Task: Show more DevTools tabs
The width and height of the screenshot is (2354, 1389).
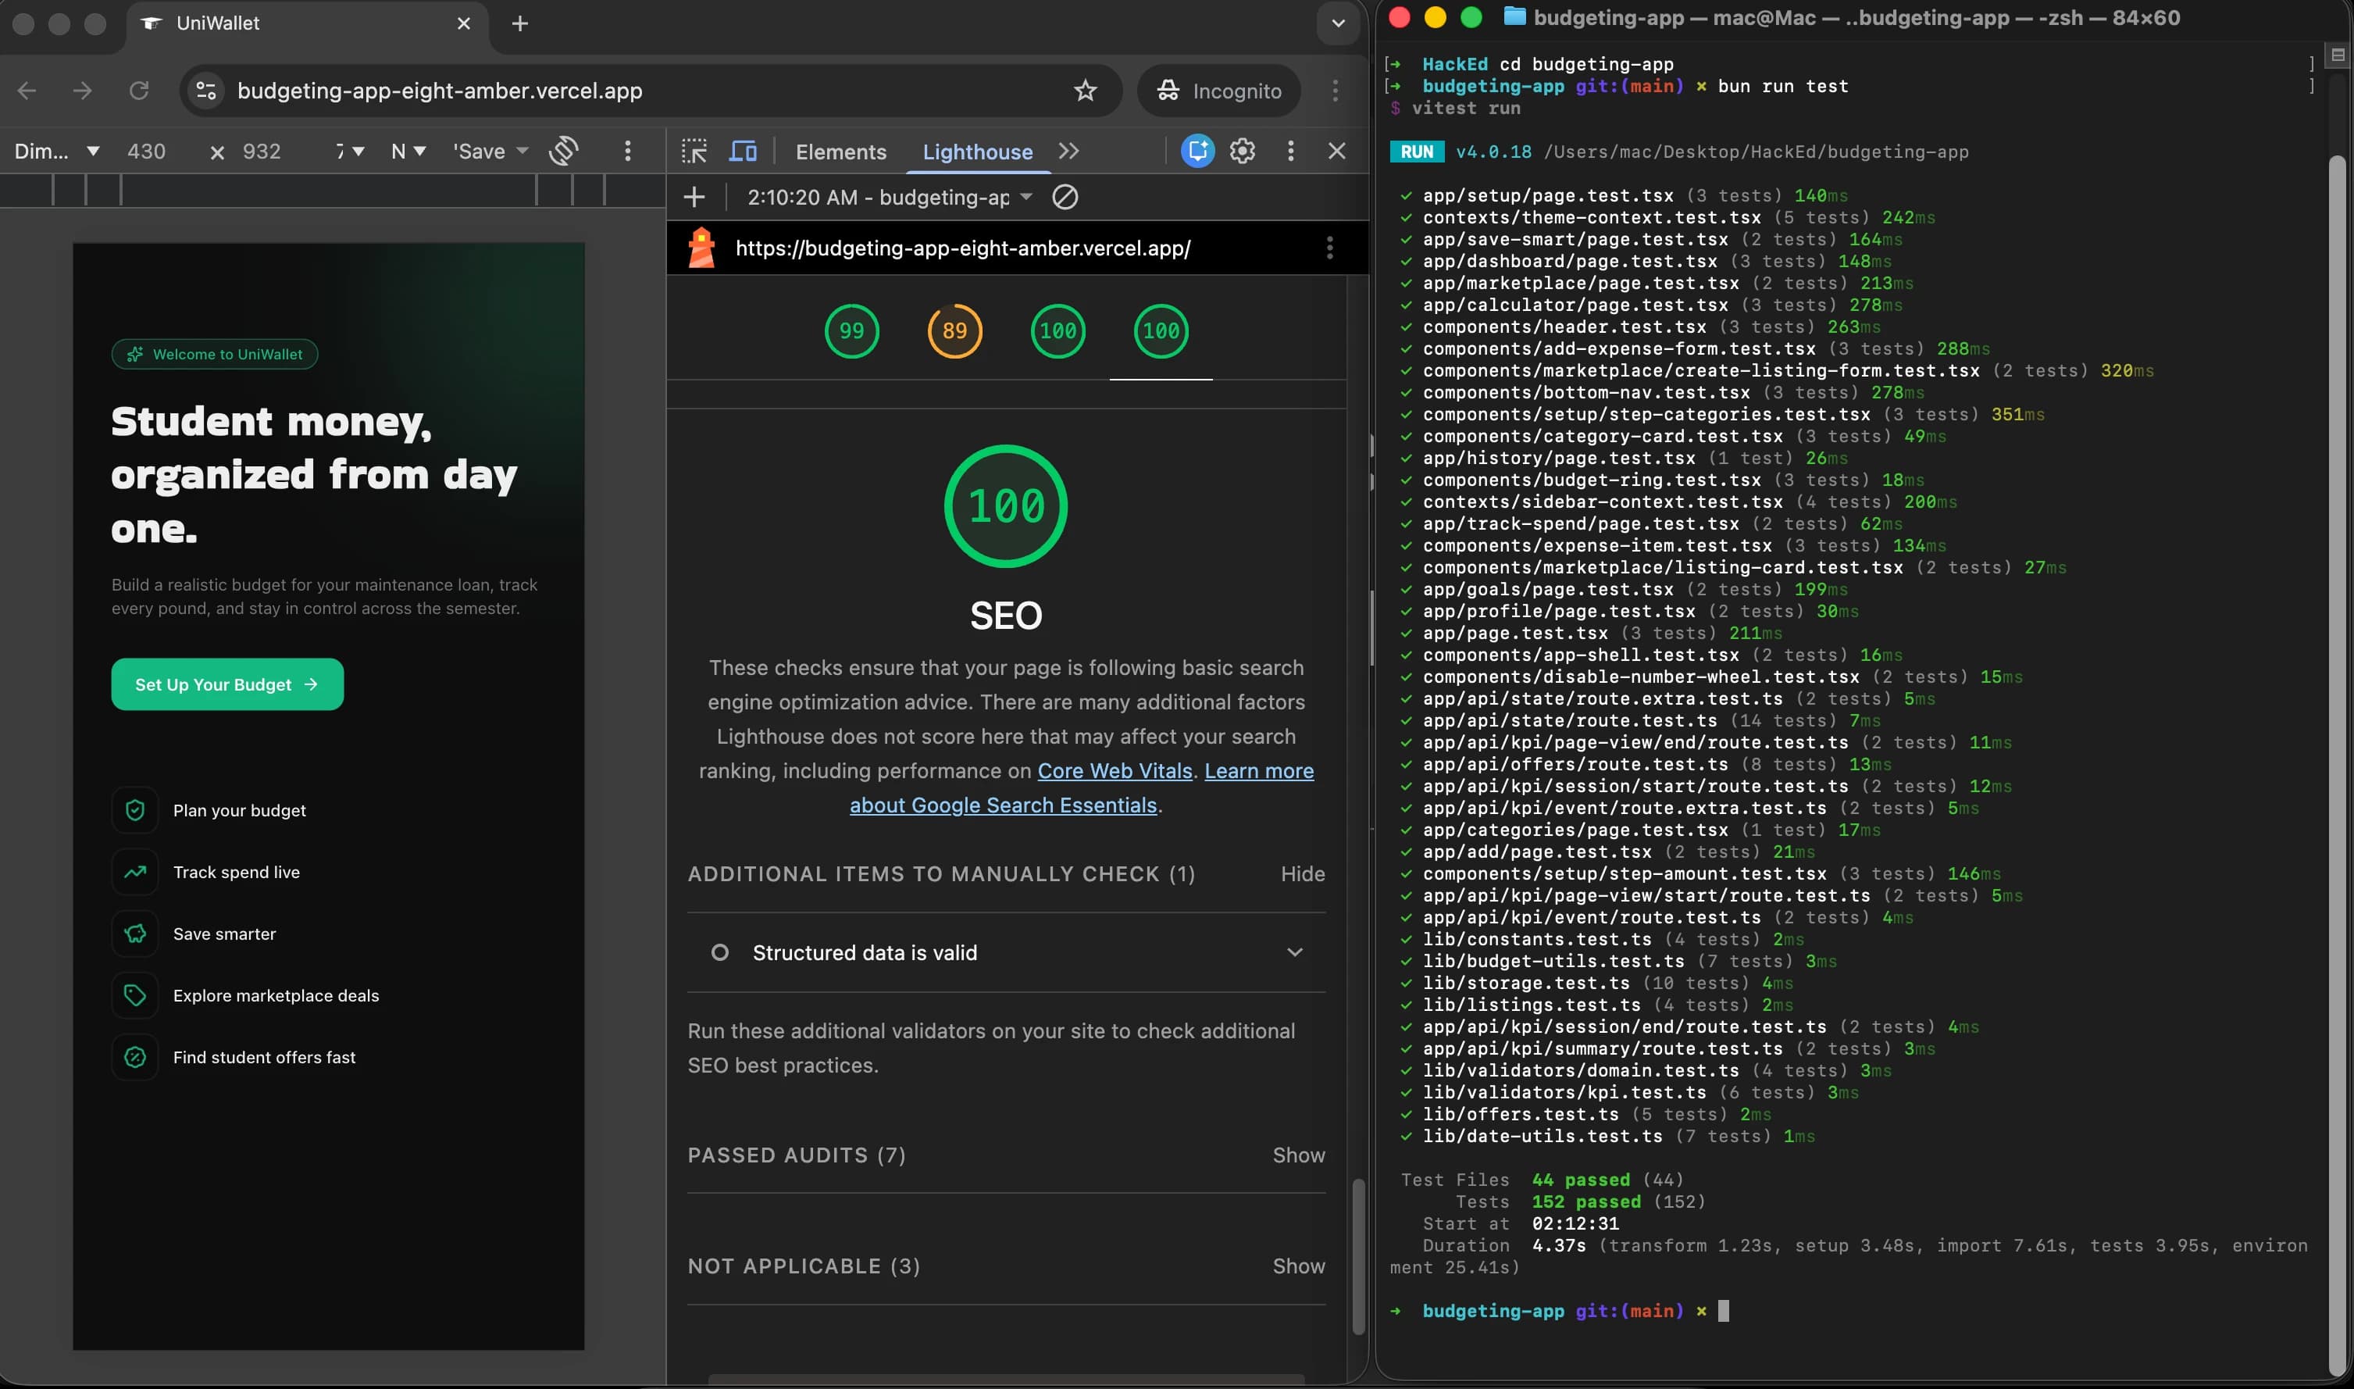Action: pyautogui.click(x=1068, y=151)
